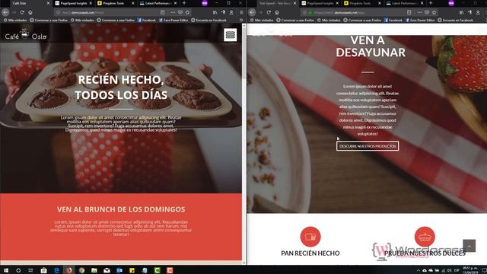Open a new tab in right Firefox window
Image resolution: width=487 pixels, height=274 pixels.
click(x=431, y=3)
